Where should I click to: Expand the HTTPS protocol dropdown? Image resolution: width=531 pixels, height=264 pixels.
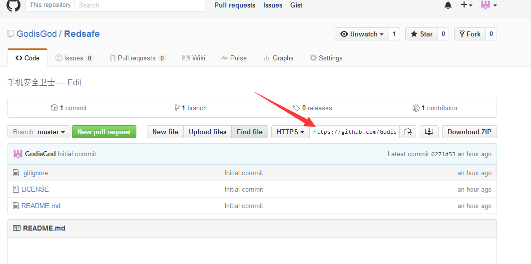pyautogui.click(x=291, y=132)
